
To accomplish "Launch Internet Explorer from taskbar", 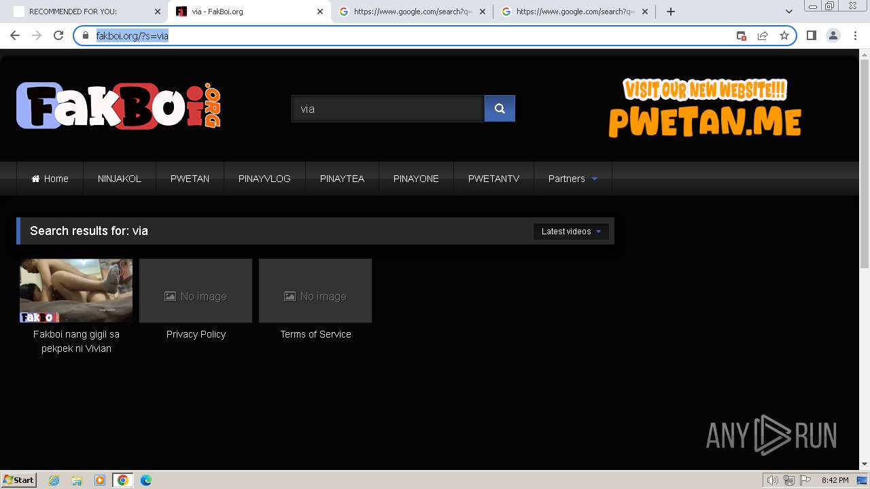I will pyautogui.click(x=54, y=480).
